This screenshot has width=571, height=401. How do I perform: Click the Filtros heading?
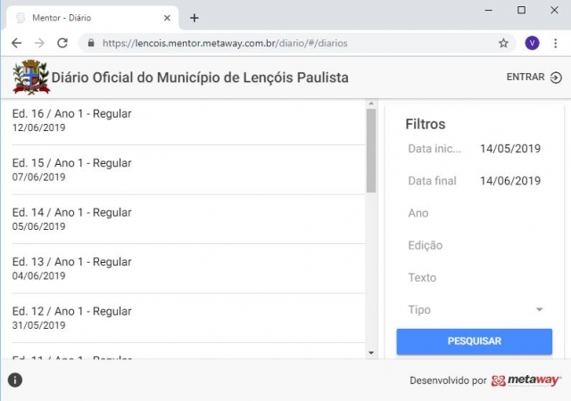coord(426,124)
